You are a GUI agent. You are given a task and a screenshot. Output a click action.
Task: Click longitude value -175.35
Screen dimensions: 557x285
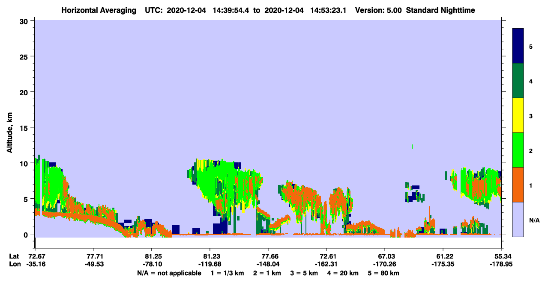click(x=443, y=264)
